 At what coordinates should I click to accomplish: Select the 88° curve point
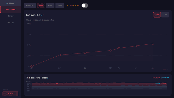(x=153, y=44)
